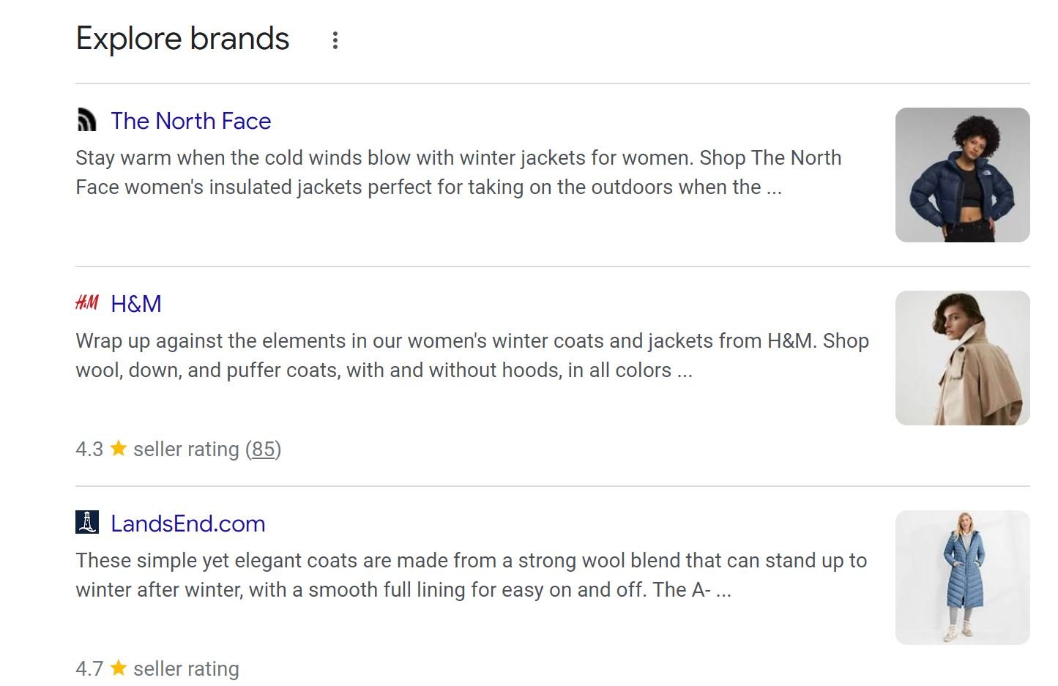This screenshot has width=1058, height=686.
Task: Open the navy puffer jacket thumbnail
Action: click(962, 175)
